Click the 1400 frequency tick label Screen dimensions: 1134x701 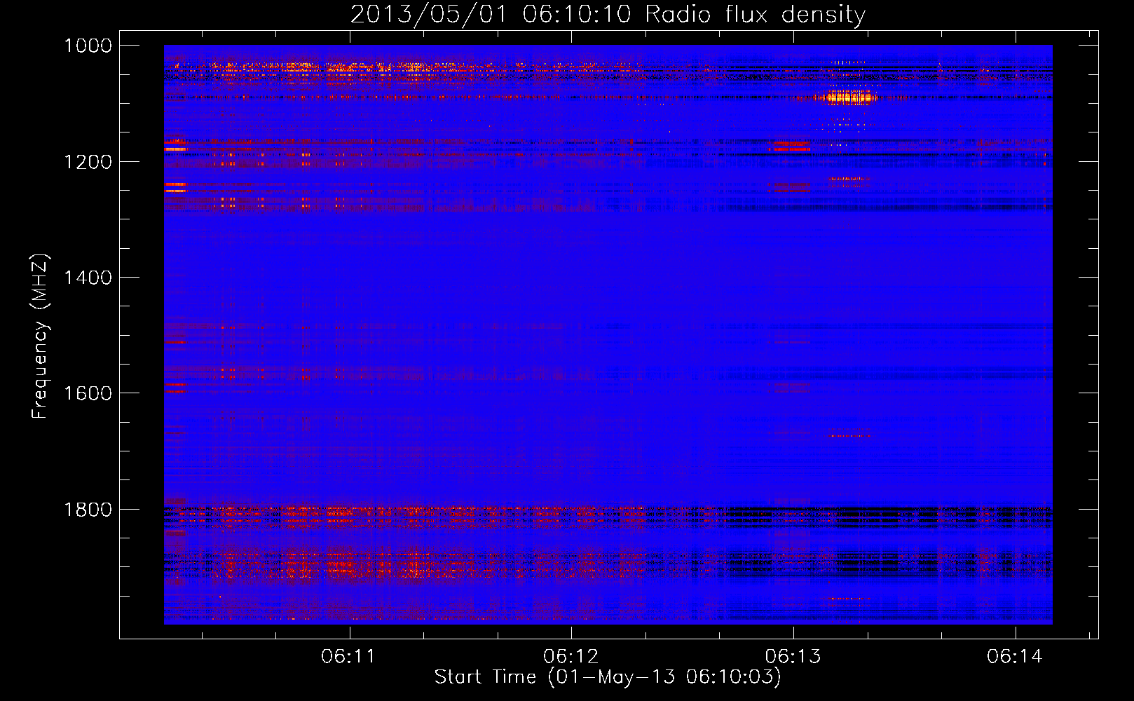(88, 278)
